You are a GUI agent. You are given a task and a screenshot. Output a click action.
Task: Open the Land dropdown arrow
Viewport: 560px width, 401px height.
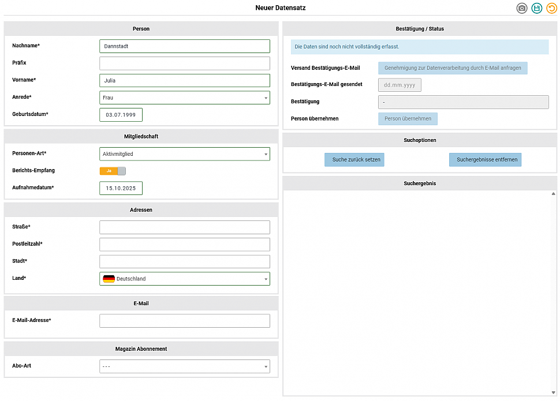click(266, 279)
